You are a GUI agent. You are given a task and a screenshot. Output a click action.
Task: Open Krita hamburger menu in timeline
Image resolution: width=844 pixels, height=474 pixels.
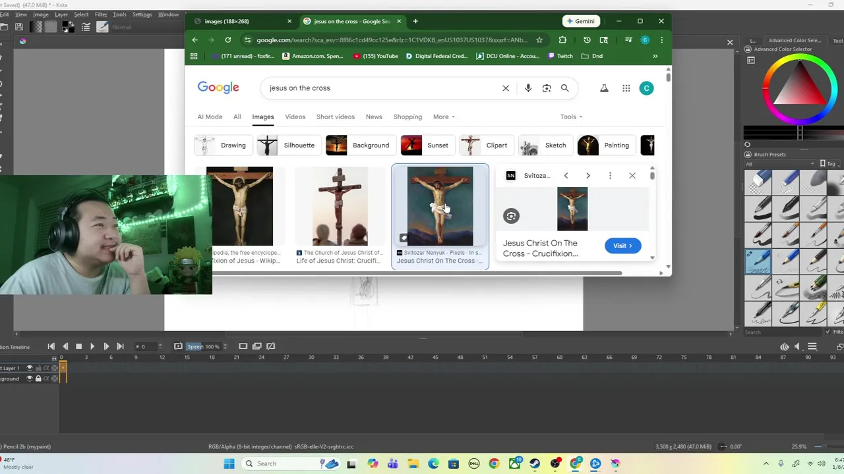(812, 346)
